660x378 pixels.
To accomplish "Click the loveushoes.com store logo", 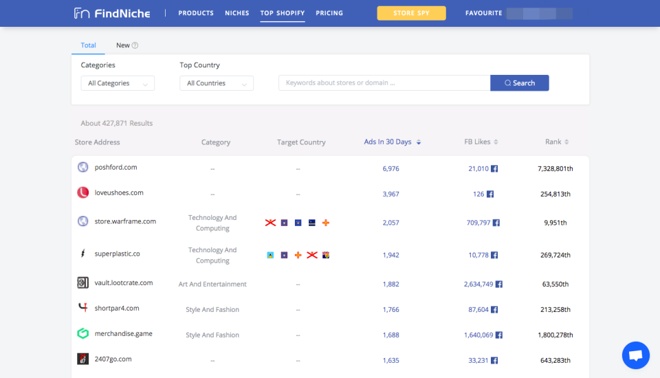I will pos(82,193).
